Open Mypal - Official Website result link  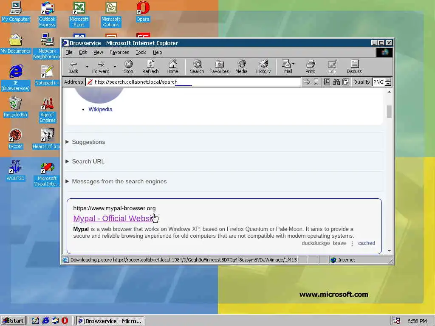[x=113, y=219]
